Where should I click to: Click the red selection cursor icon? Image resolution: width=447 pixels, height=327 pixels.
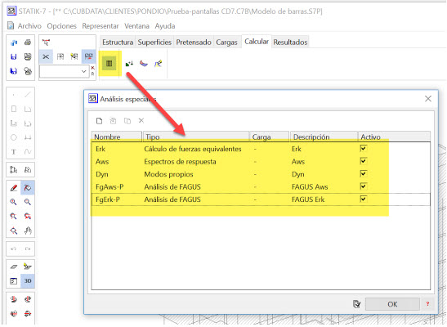pos(46,43)
